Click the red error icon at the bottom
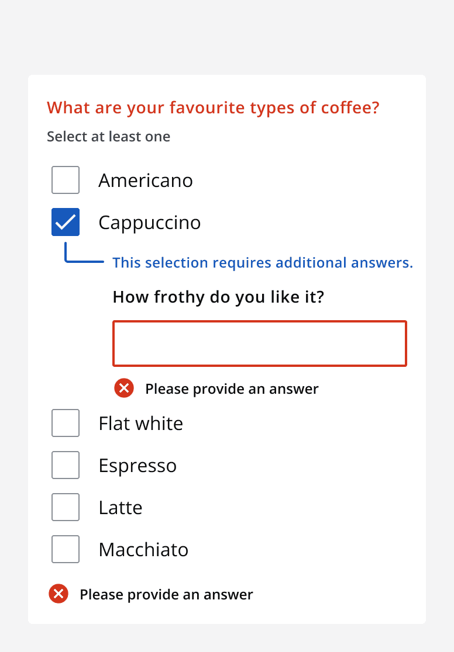Viewport: 454px width, 652px height. pyautogui.click(x=58, y=594)
